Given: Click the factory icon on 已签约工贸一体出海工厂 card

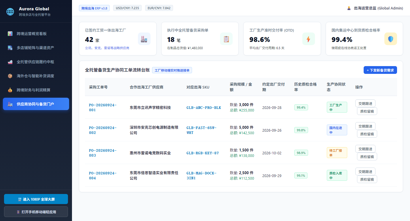Looking at the screenshot, I should (144, 39).
